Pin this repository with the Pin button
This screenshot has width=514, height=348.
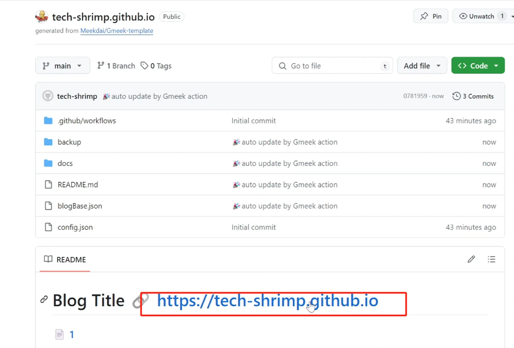(431, 16)
